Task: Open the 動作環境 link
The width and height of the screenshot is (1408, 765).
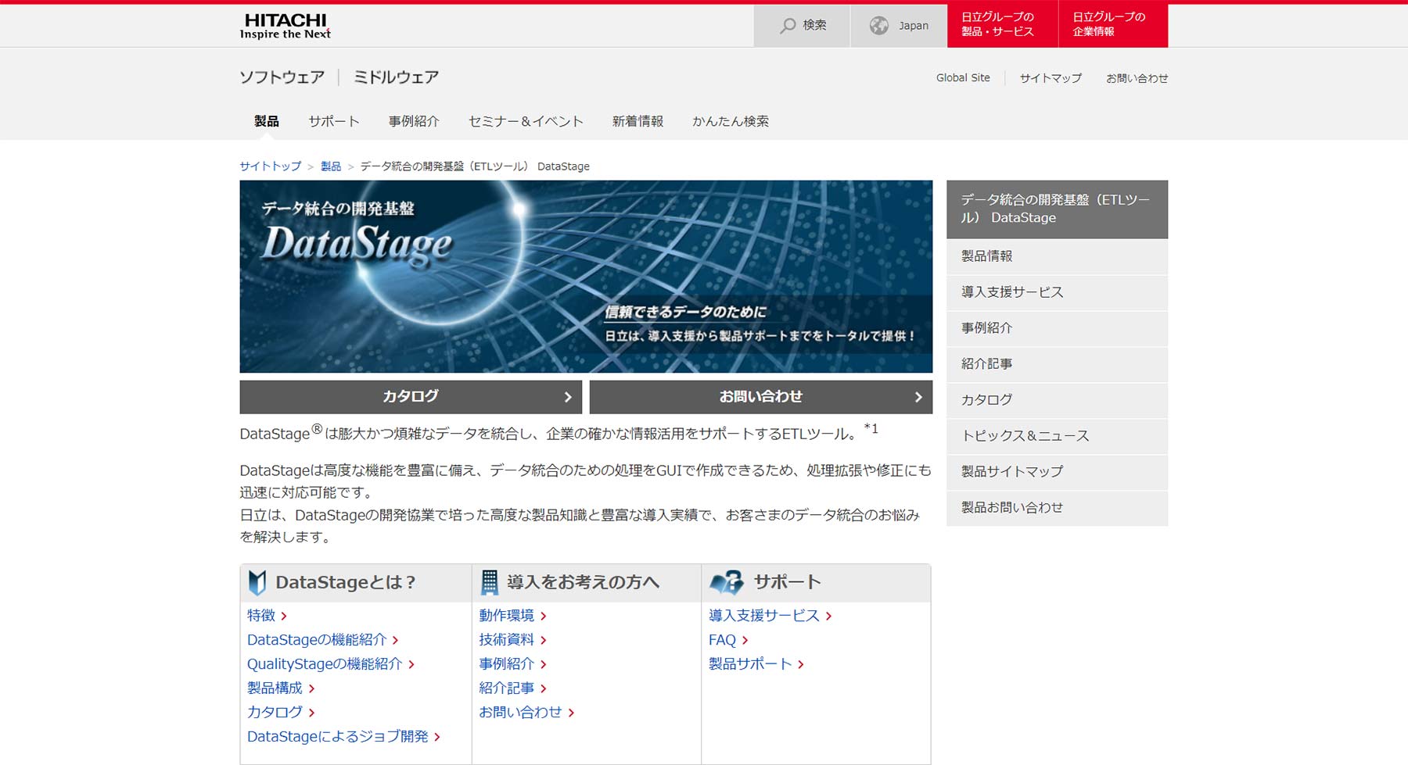Action: (x=506, y=616)
